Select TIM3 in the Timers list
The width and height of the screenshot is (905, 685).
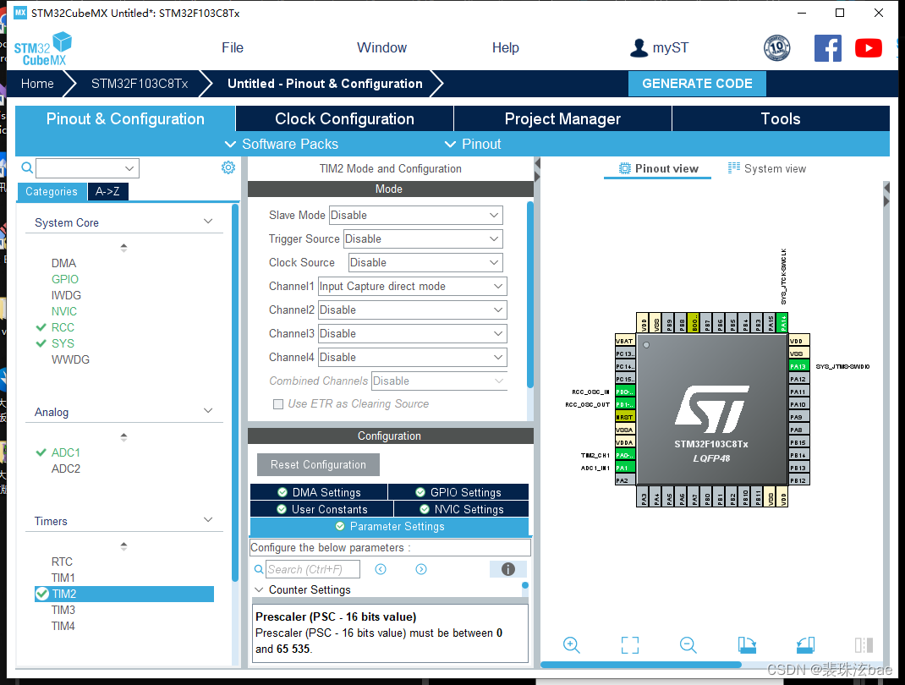tap(63, 610)
